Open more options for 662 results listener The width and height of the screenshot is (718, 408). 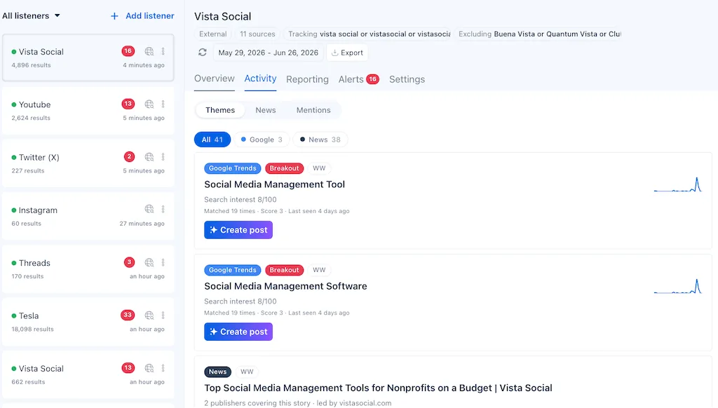(x=163, y=368)
